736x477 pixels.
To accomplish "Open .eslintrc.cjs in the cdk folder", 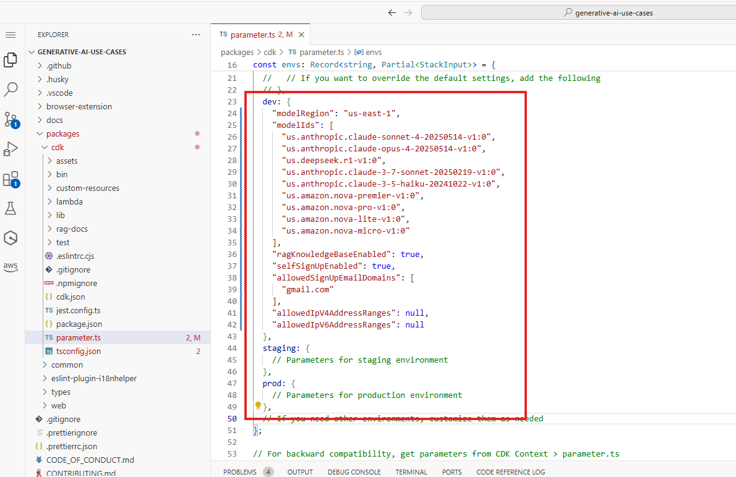I will [118, 256].
